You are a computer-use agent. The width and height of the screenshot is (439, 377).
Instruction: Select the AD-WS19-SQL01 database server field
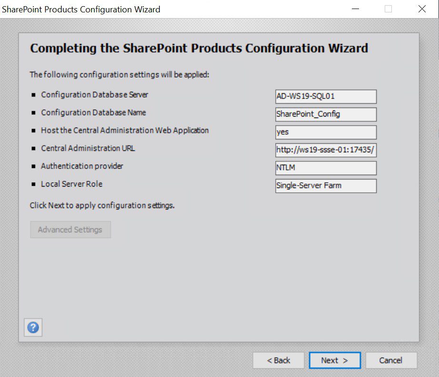click(326, 97)
